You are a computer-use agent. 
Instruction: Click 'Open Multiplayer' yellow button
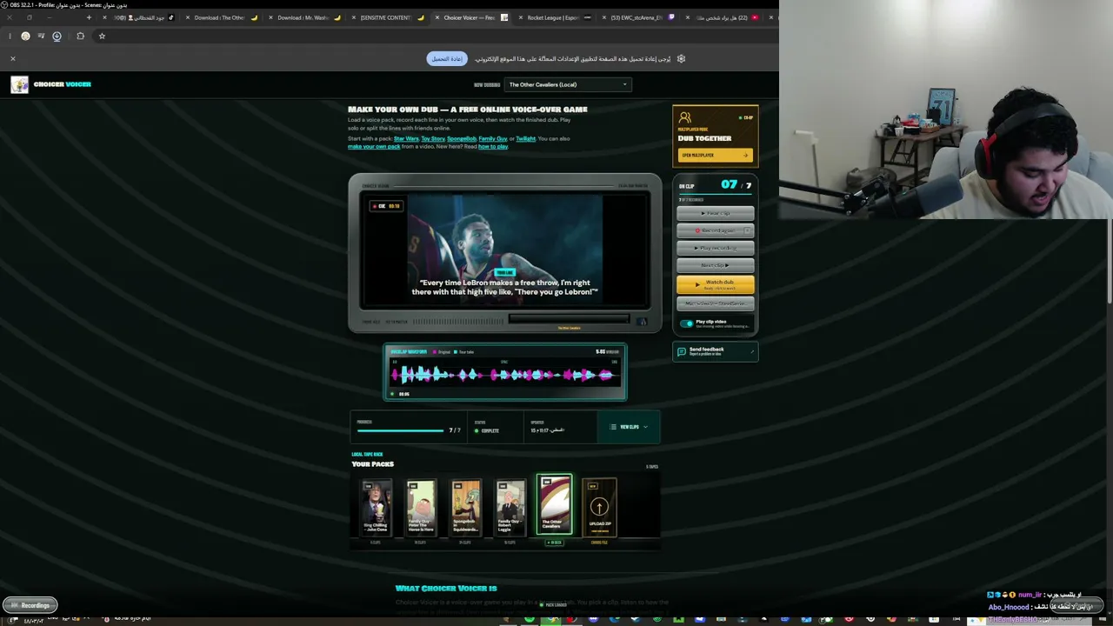(714, 156)
